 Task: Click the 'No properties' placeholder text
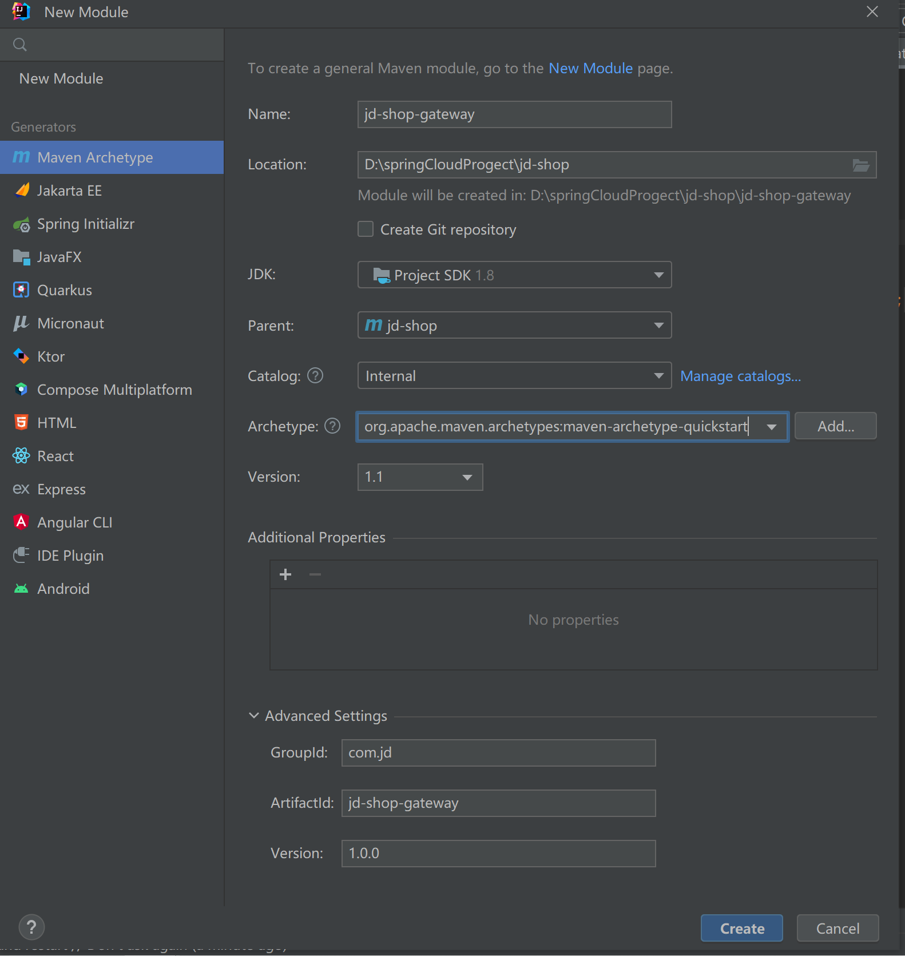click(x=573, y=620)
